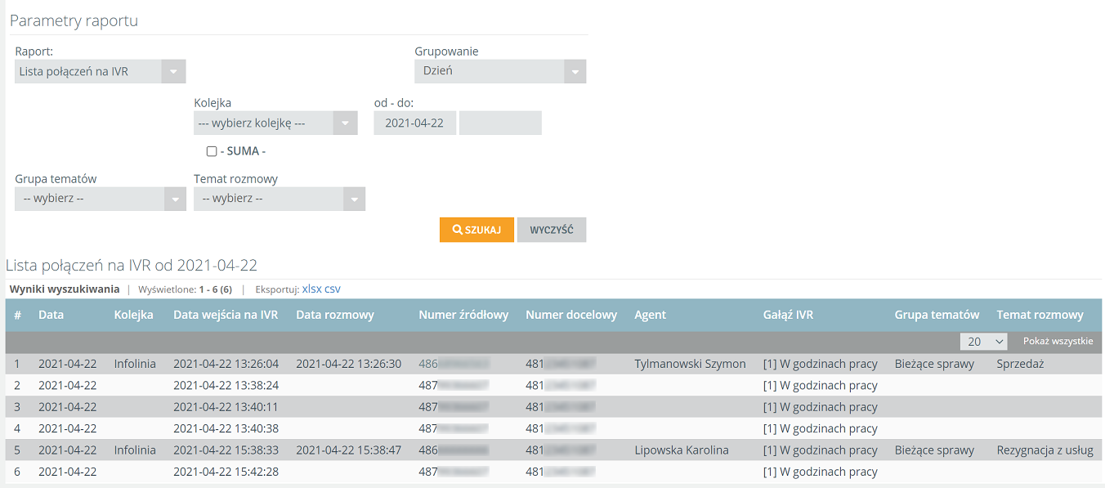The image size is (1105, 488).
Task: Click the Rezygnacja z usług topic cell
Action: coord(1045,450)
